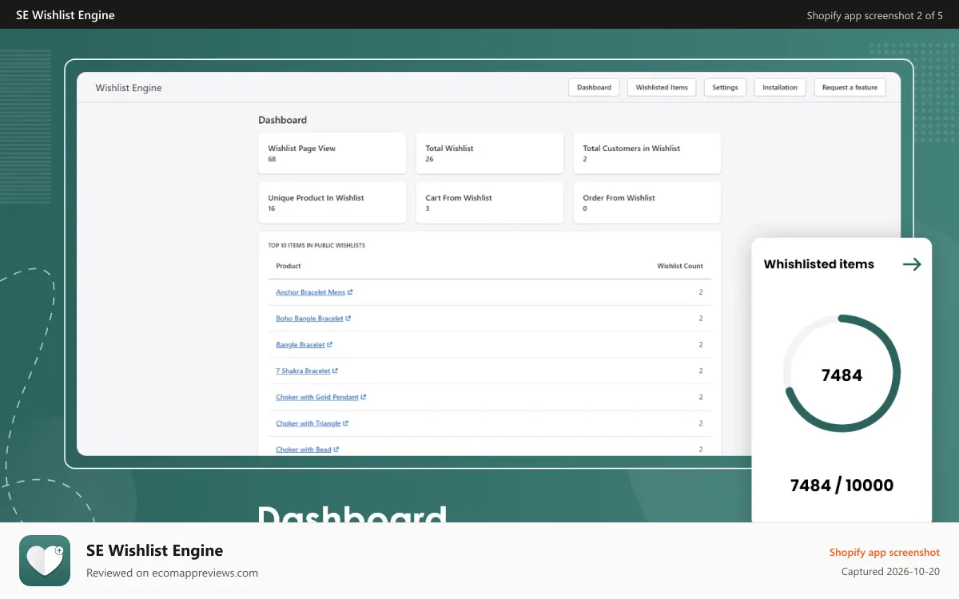This screenshot has width=959, height=599.
Task: Select the Order From Wishlist card
Action: [x=647, y=203]
